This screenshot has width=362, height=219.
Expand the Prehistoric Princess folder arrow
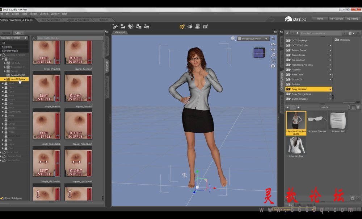point(330,65)
